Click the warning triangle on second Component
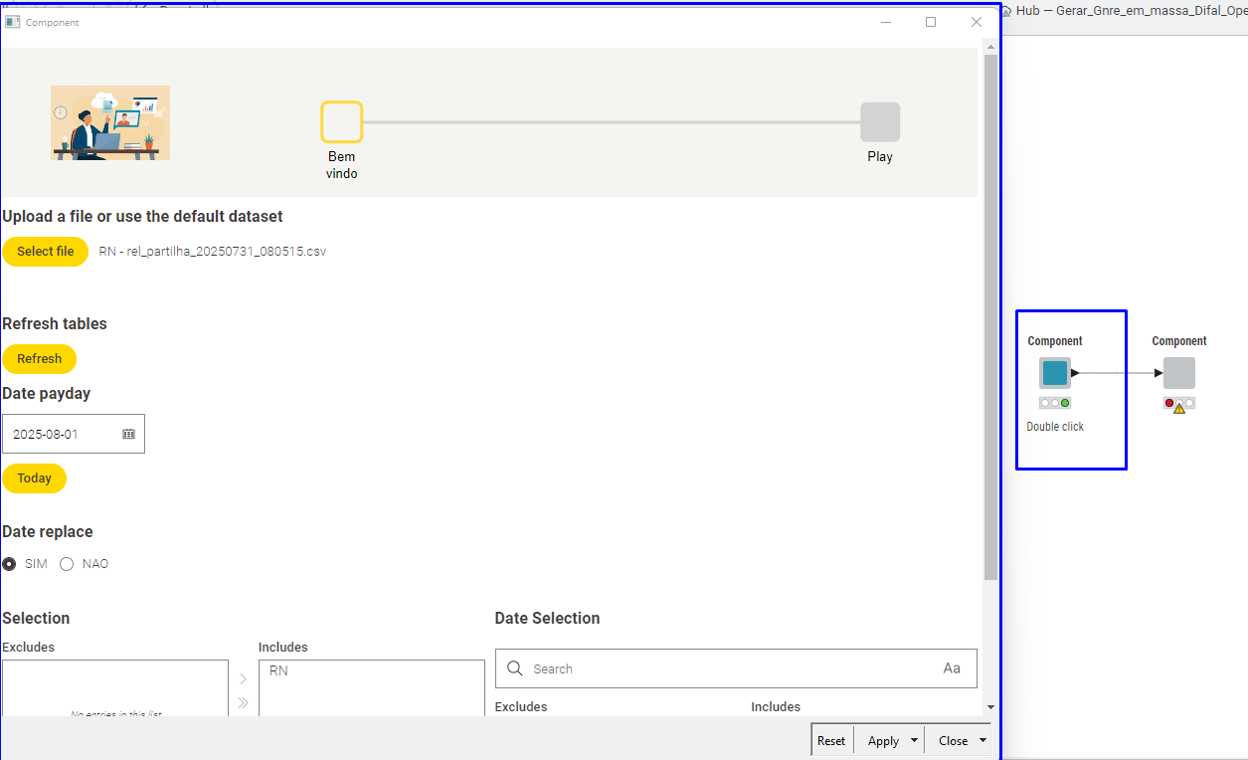This screenshot has width=1248, height=760. 1179,408
